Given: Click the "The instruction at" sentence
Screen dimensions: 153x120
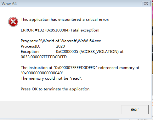Looking at the screenshot, I should tap(80, 68).
